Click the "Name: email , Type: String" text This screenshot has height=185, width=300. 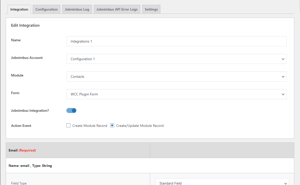30,166
